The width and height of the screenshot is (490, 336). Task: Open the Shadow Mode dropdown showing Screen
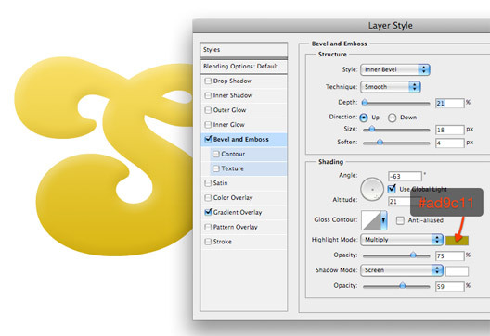coord(402,270)
